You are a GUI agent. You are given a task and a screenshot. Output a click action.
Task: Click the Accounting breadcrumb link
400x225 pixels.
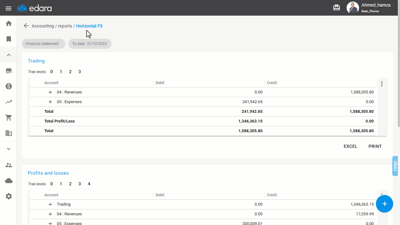pos(43,26)
